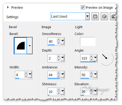Select the bevel shape preview thumbnail
Screen dimensions: 122x105
click(x=20, y=46)
